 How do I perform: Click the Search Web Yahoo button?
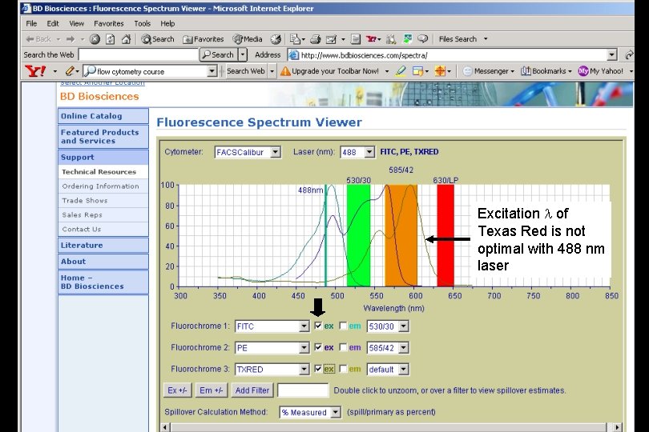pos(245,71)
